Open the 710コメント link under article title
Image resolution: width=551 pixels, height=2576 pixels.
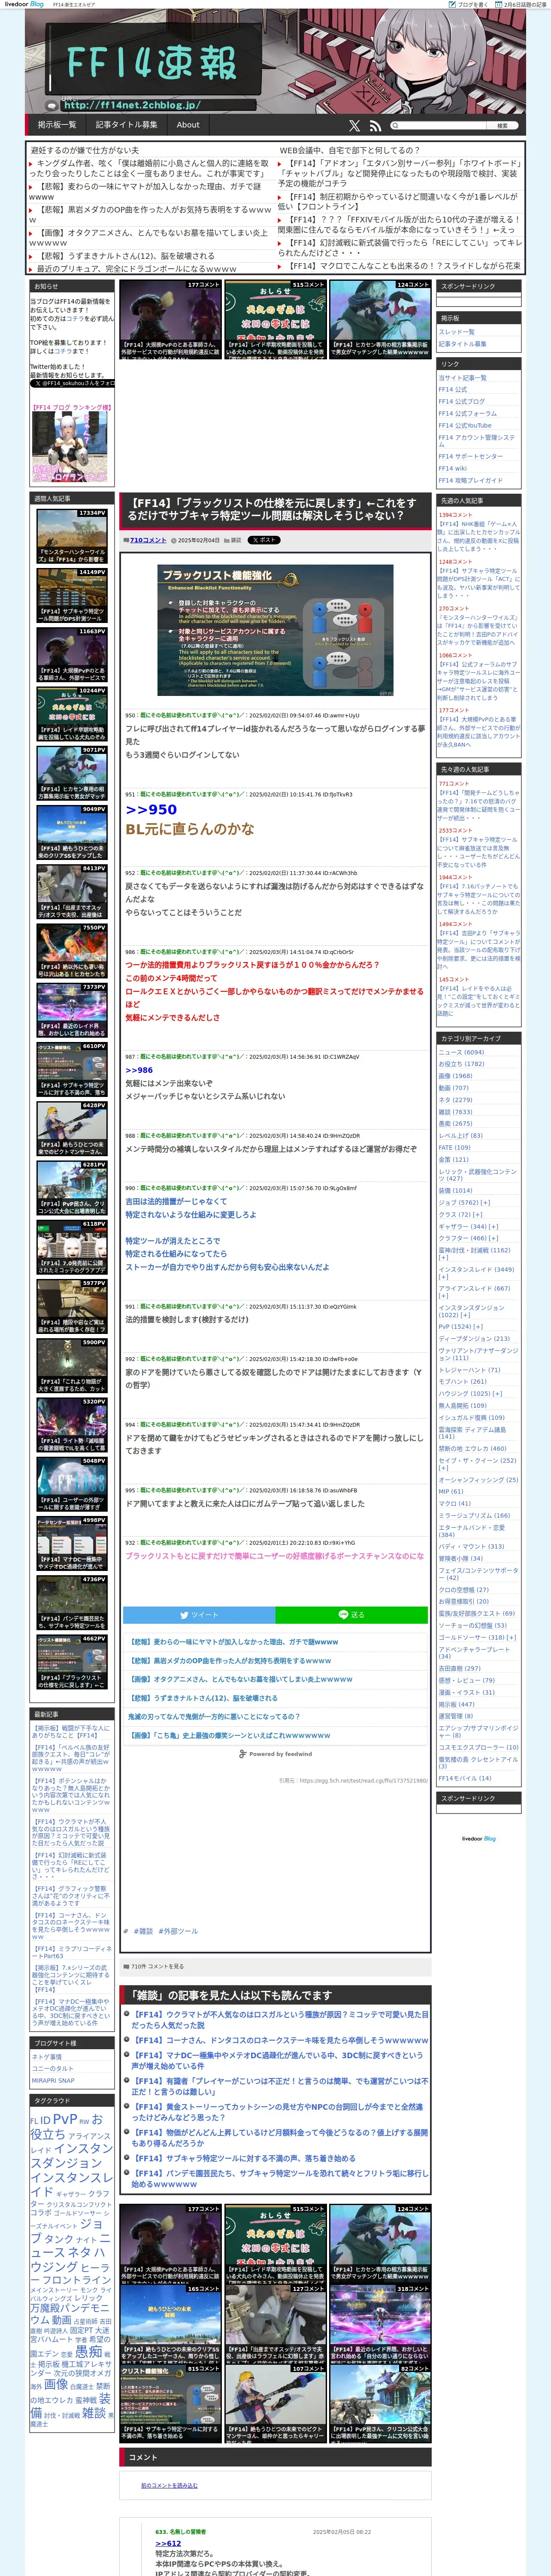click(x=148, y=540)
